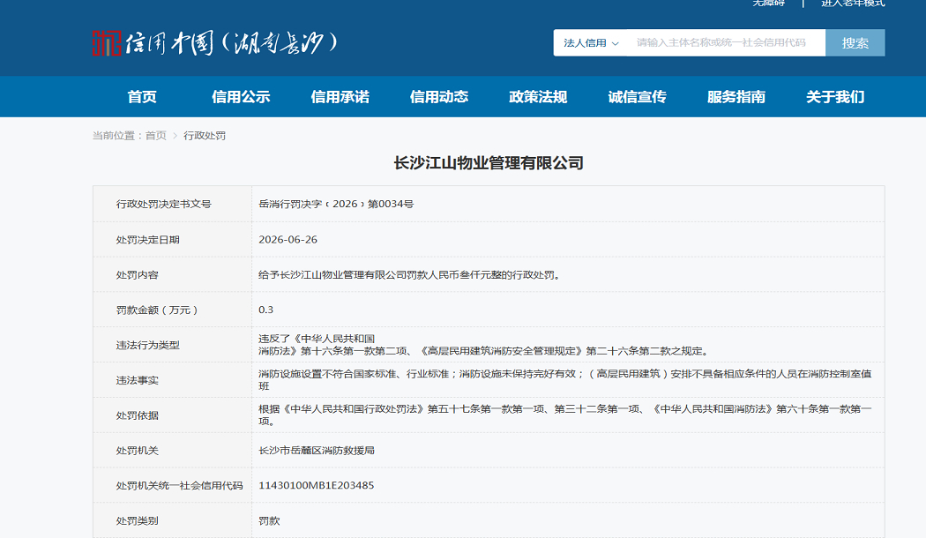The width and height of the screenshot is (926, 538).
Task: Click the 处罚内容 label cell
Action: pyautogui.click(x=173, y=274)
